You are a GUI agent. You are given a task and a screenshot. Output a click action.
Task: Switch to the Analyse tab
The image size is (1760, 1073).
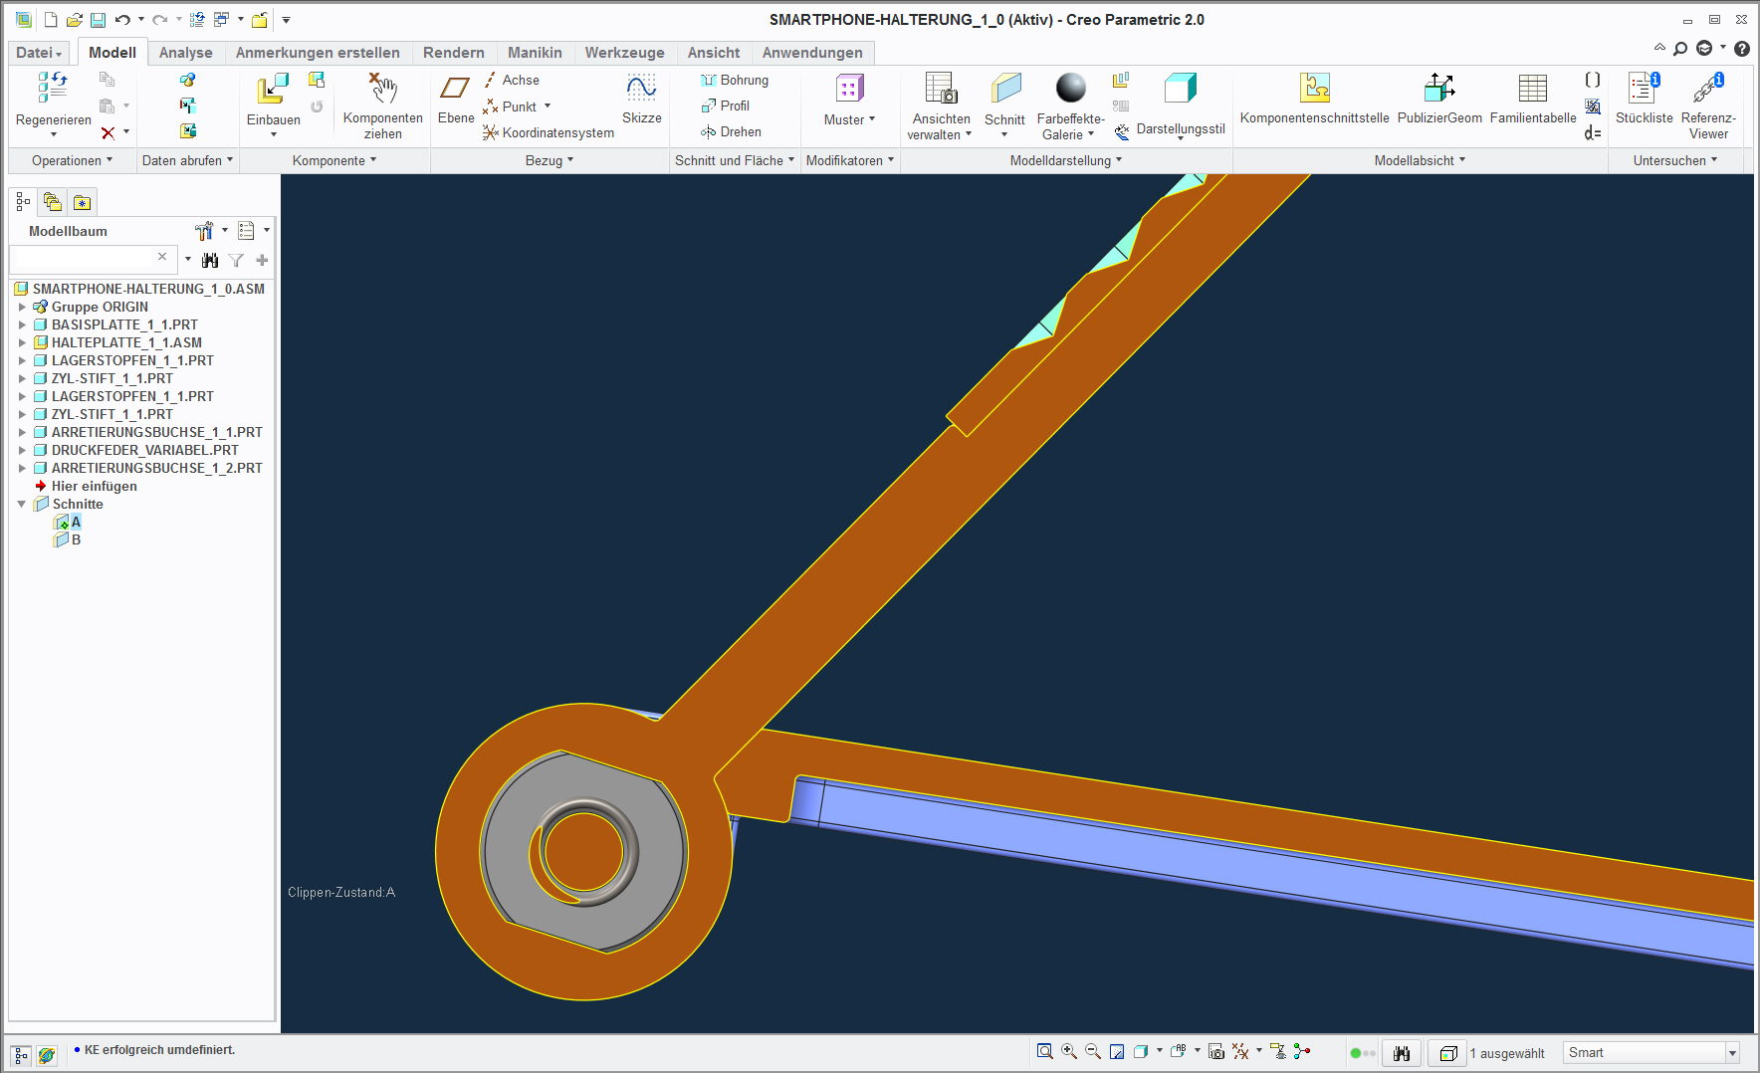click(186, 53)
